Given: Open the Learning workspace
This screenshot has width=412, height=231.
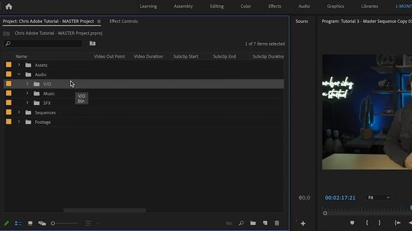Looking at the screenshot, I should pos(148,6).
